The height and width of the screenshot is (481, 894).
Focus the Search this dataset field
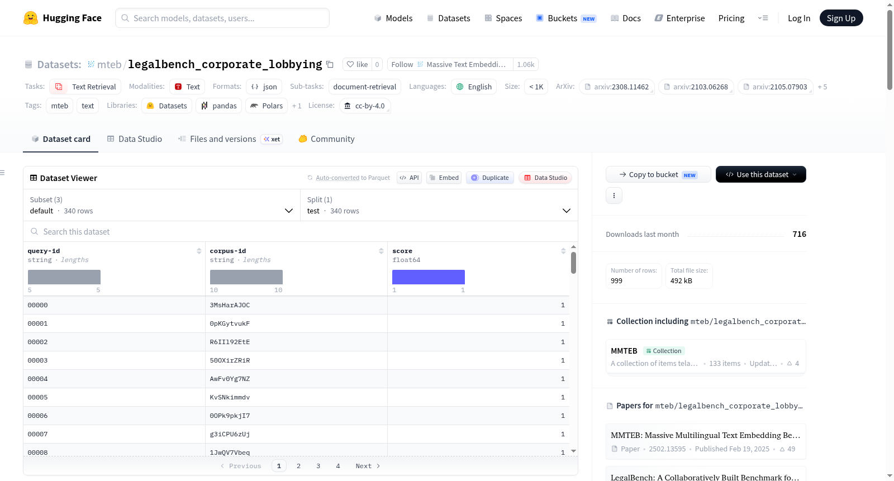pyautogui.click(x=301, y=231)
